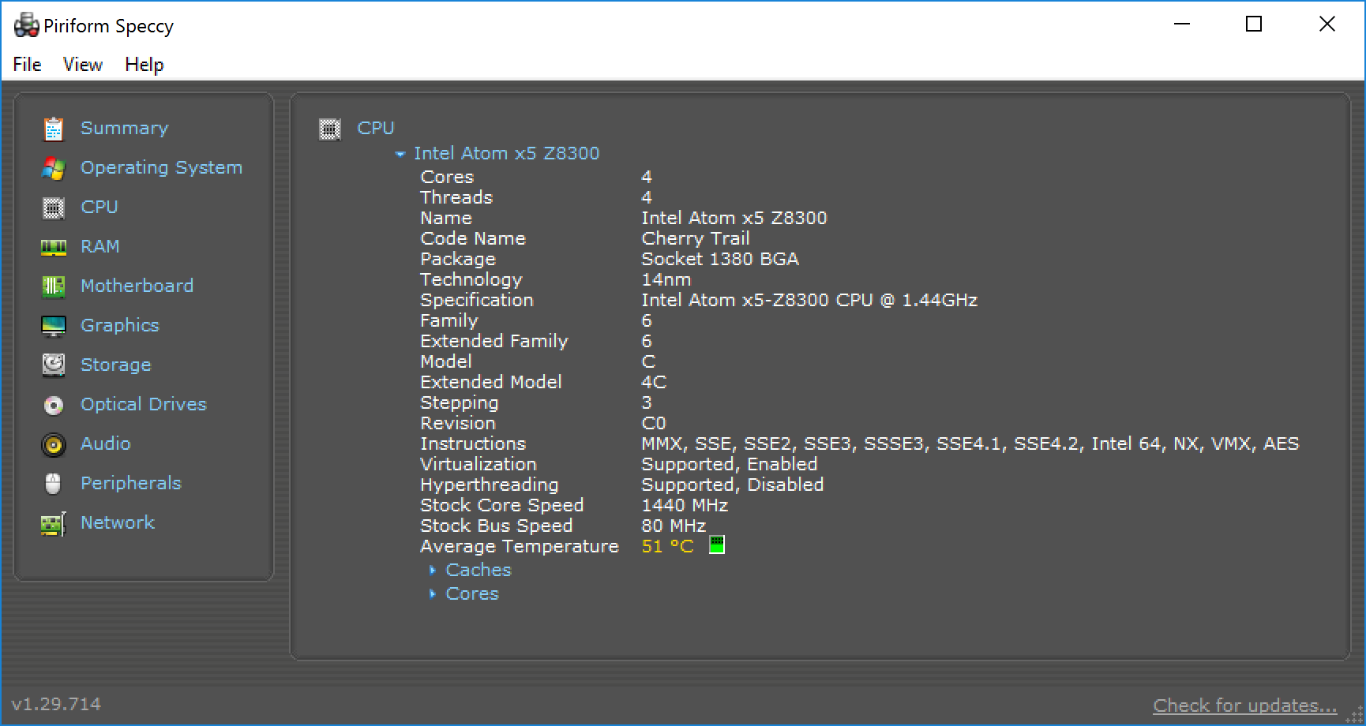Click the Peripherals mouse icon
Screen dimensions: 1366x726
pos(53,484)
